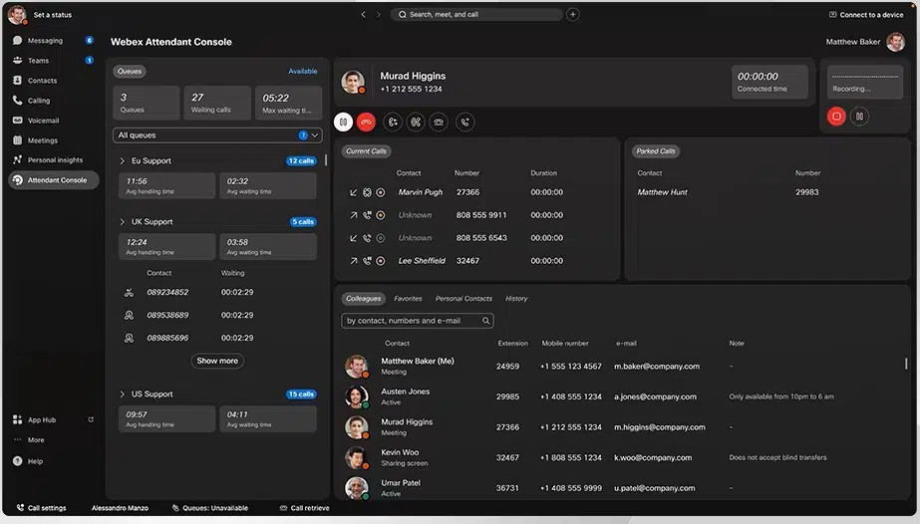Toggle the Available queue status

click(302, 72)
